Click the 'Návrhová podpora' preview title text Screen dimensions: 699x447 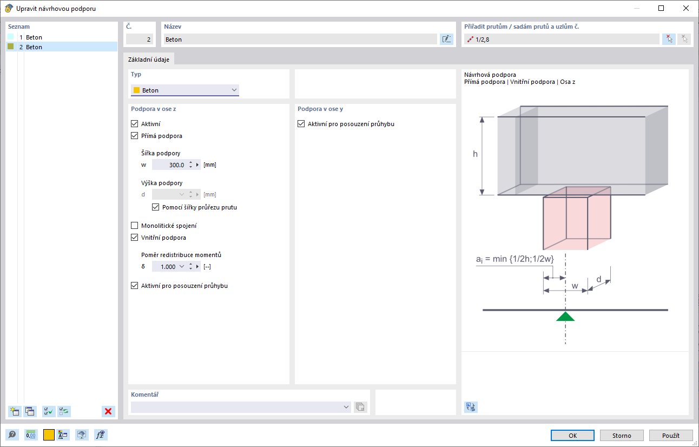490,75
